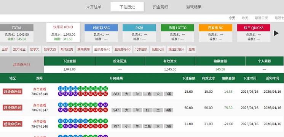The image size is (284, 137).
Task: Click 超级奇乐45 badge in row 704746146
Action: pyautogui.click(x=13, y=124)
